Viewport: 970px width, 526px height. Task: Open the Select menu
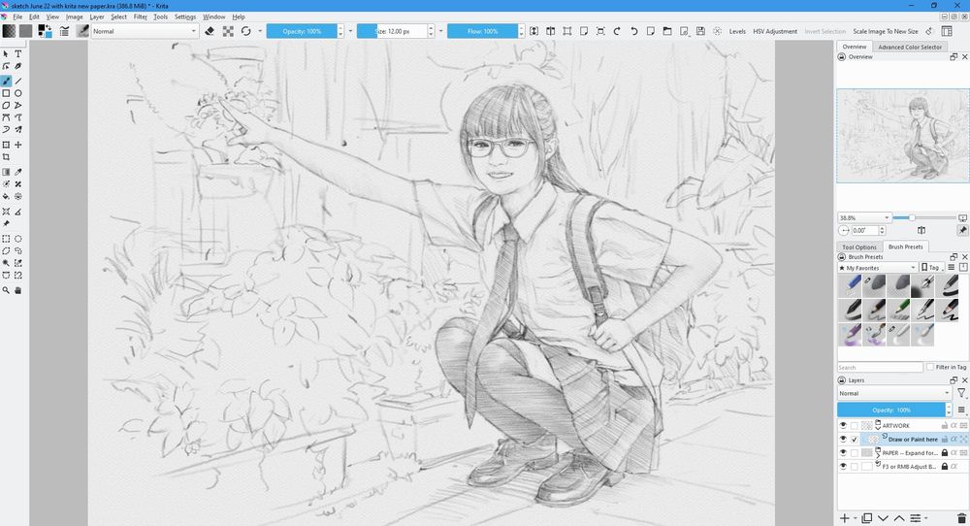tap(118, 16)
